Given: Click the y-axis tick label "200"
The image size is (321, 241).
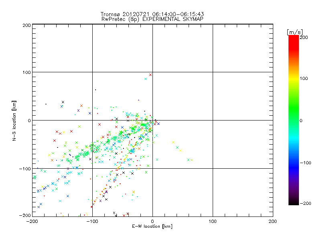Looking at the screenshot, I should point(26,25).
